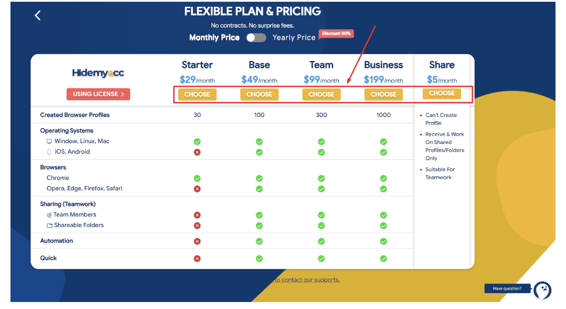Click the red cross for Starter Team Members

[197, 215]
